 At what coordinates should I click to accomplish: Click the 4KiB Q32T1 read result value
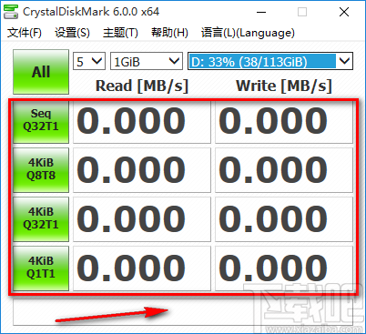pos(142,219)
